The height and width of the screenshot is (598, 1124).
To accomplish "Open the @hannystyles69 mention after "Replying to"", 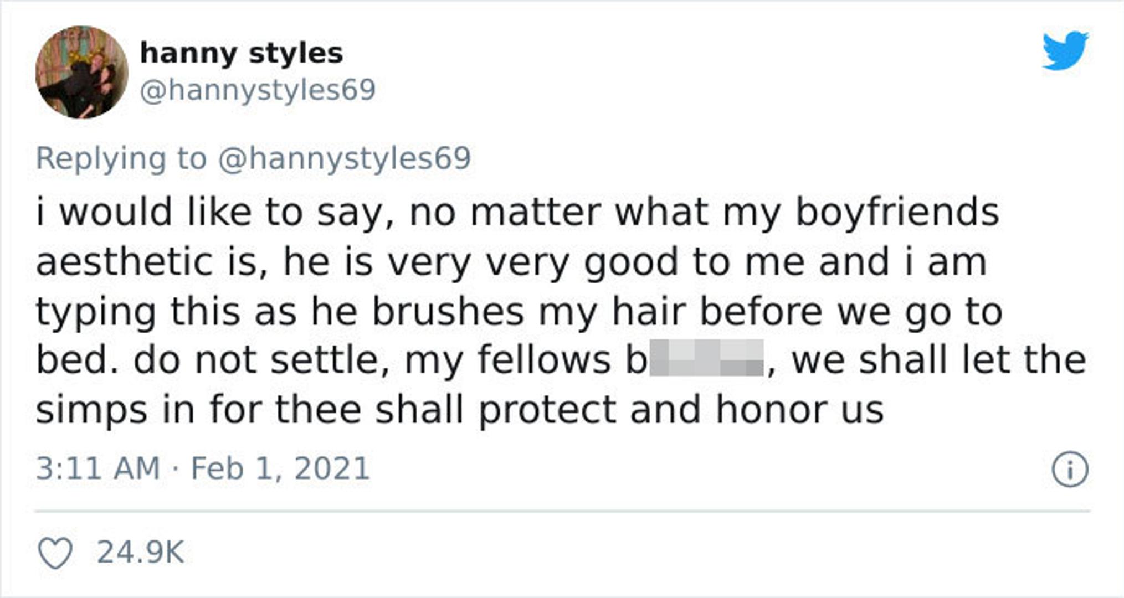I will pyautogui.click(x=345, y=158).
